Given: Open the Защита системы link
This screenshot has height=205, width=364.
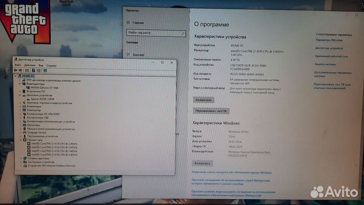Looking at the screenshot, I should 325,64.
